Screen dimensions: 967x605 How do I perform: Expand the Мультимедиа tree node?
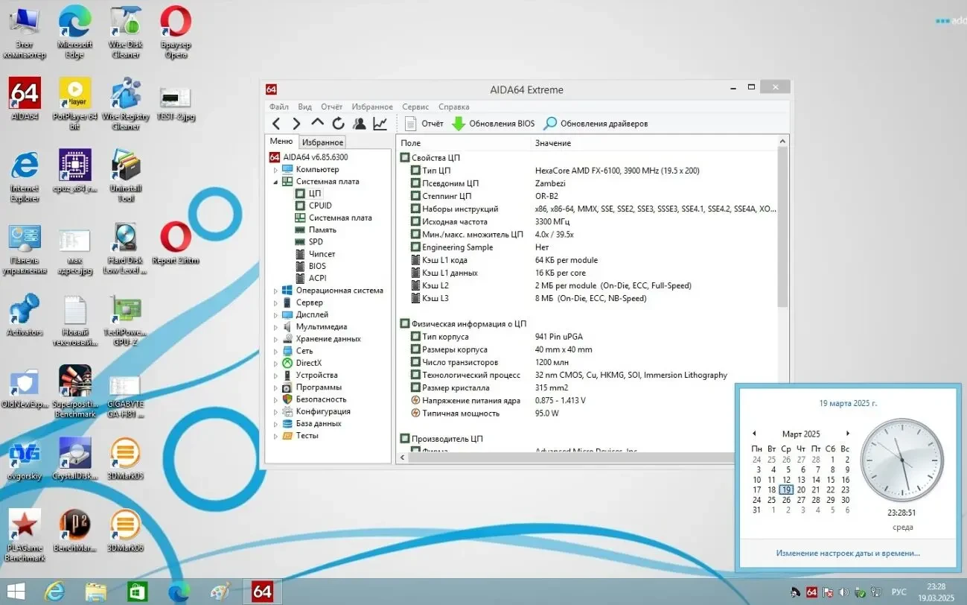pyautogui.click(x=275, y=327)
